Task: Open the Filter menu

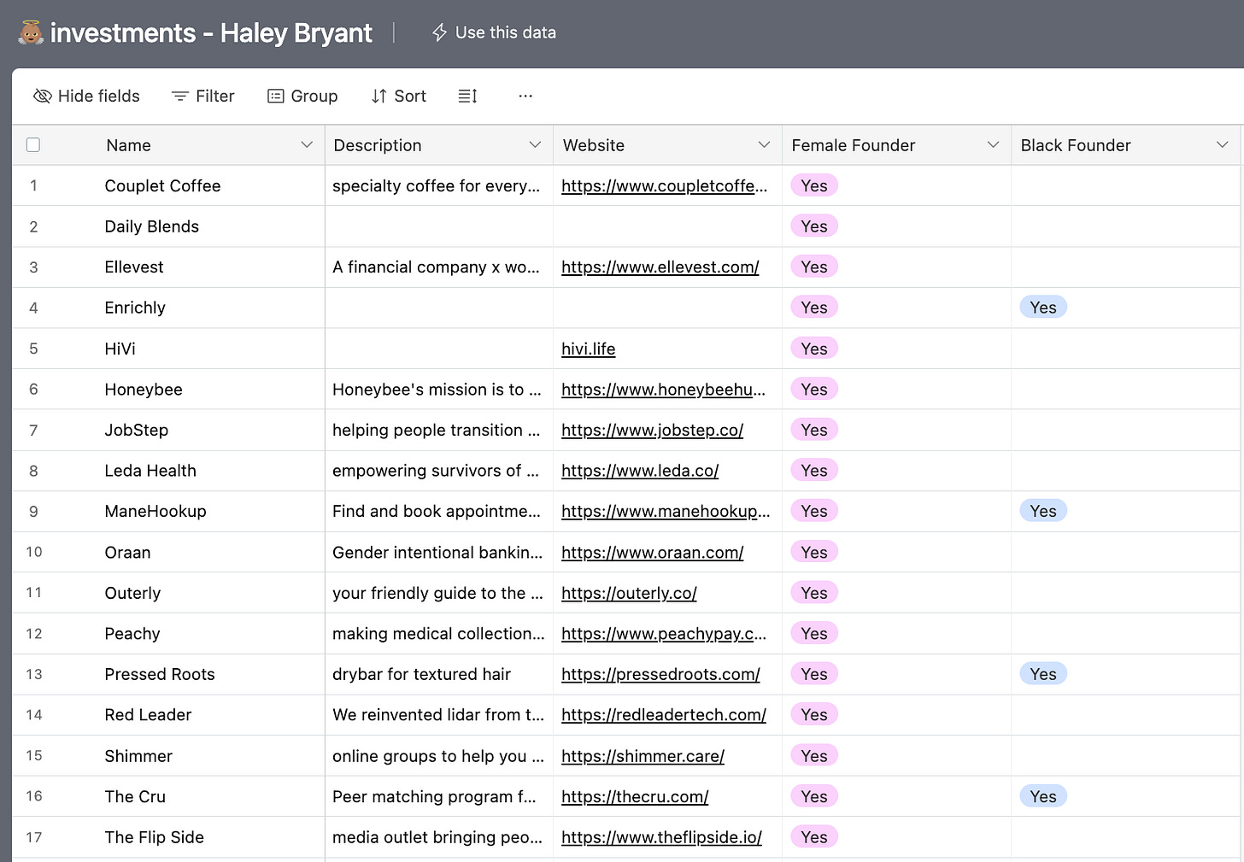Action: (203, 96)
